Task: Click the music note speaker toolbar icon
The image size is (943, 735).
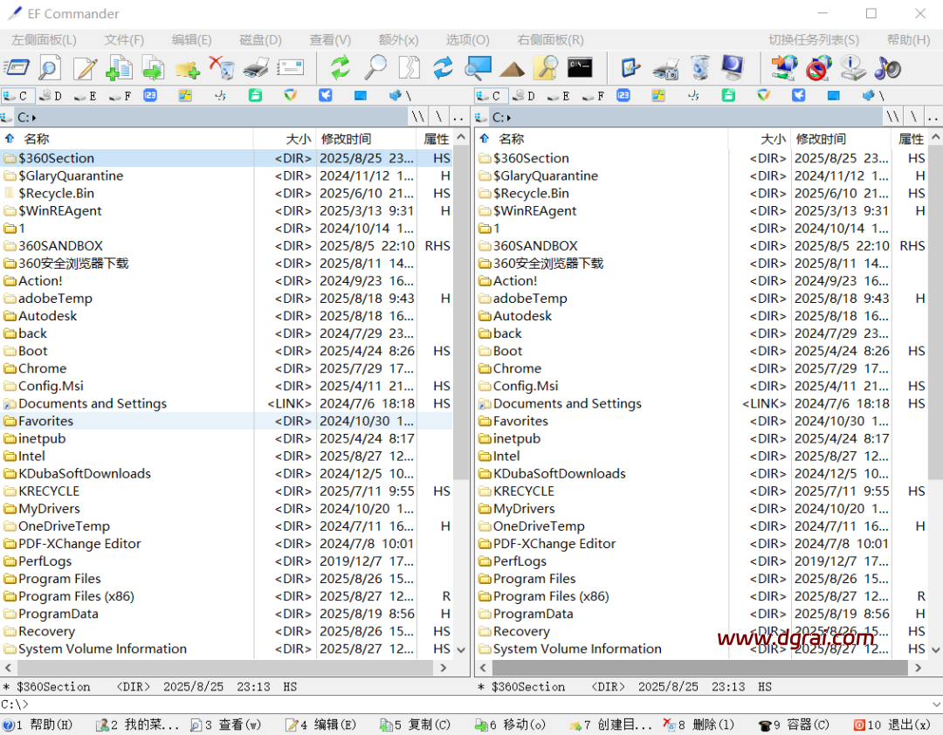Action: 888,67
